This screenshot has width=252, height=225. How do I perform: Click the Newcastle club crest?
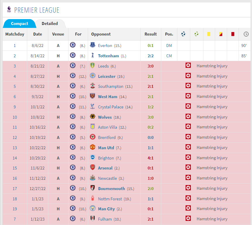92,178
